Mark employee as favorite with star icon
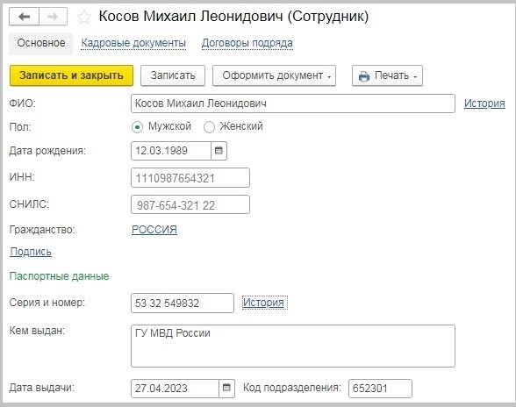 (84, 18)
